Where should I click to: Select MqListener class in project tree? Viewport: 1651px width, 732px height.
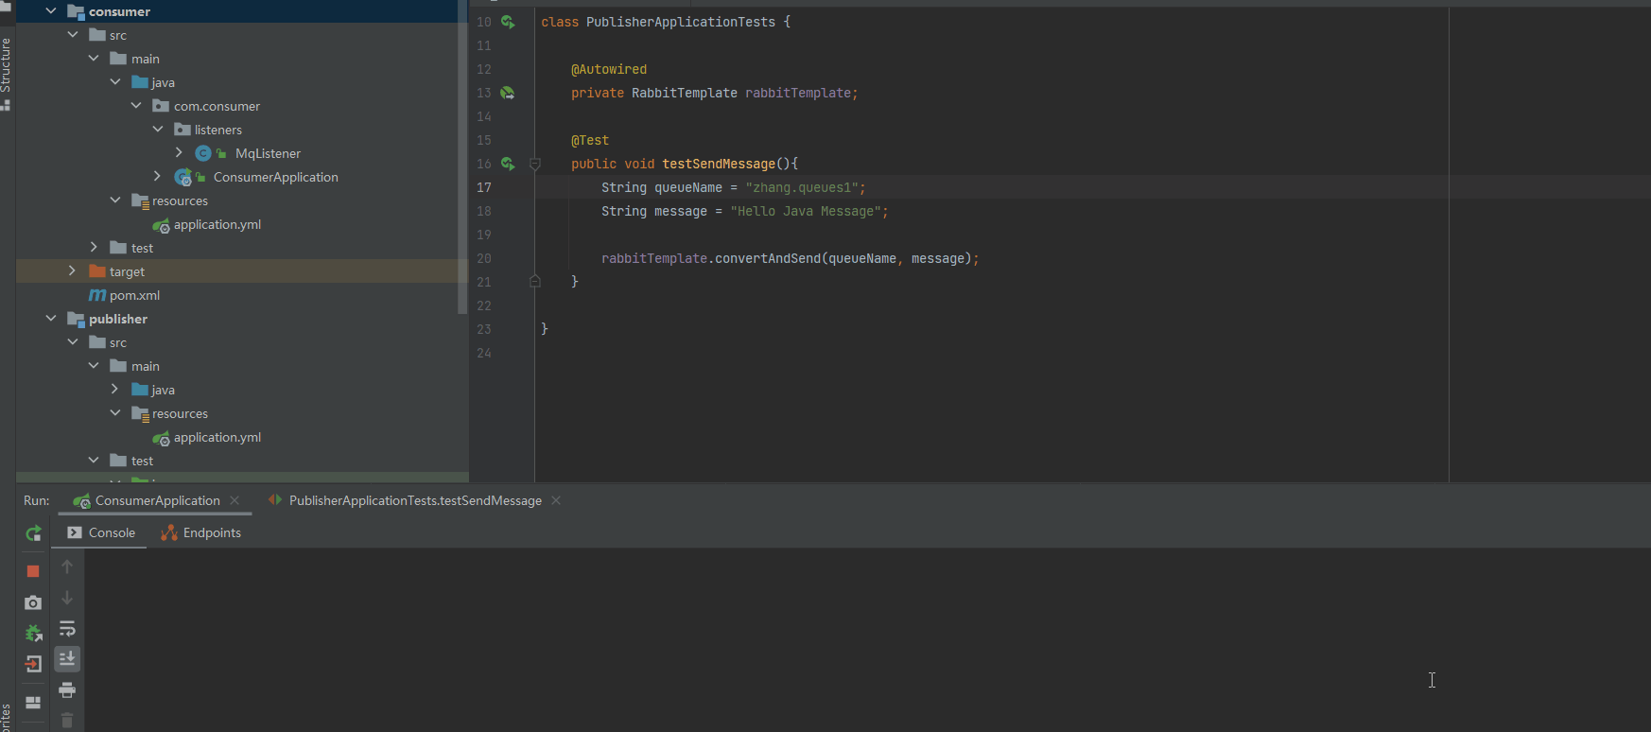268,153
